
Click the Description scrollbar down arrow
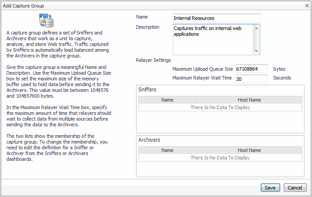(x=257, y=51)
